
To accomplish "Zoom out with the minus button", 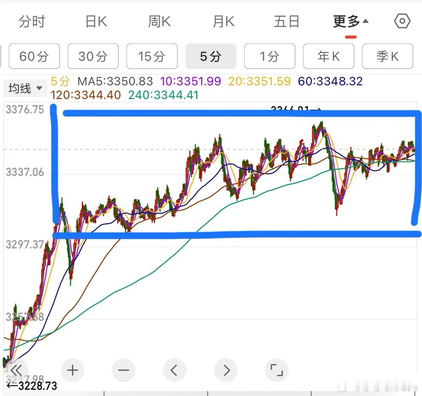I will click(x=124, y=370).
